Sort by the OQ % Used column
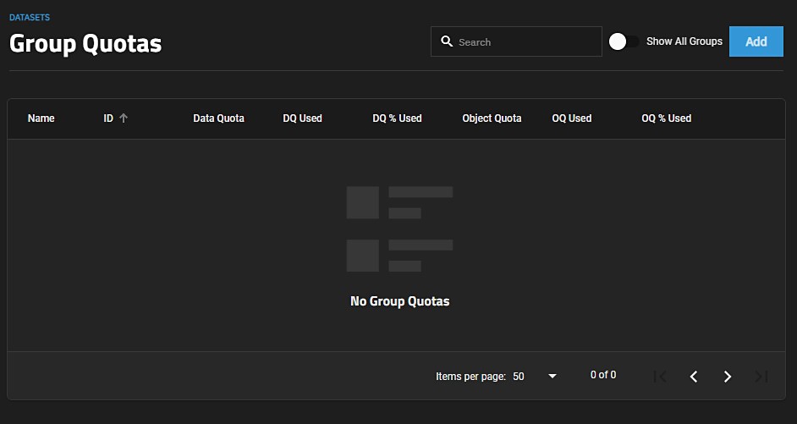Viewport: 797px width, 424px height. pyautogui.click(x=666, y=118)
